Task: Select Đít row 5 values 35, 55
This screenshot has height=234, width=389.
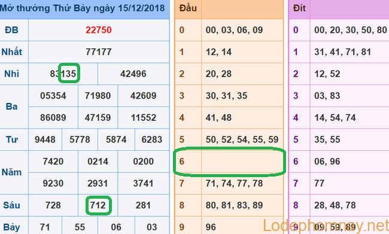Action: pos(327,139)
